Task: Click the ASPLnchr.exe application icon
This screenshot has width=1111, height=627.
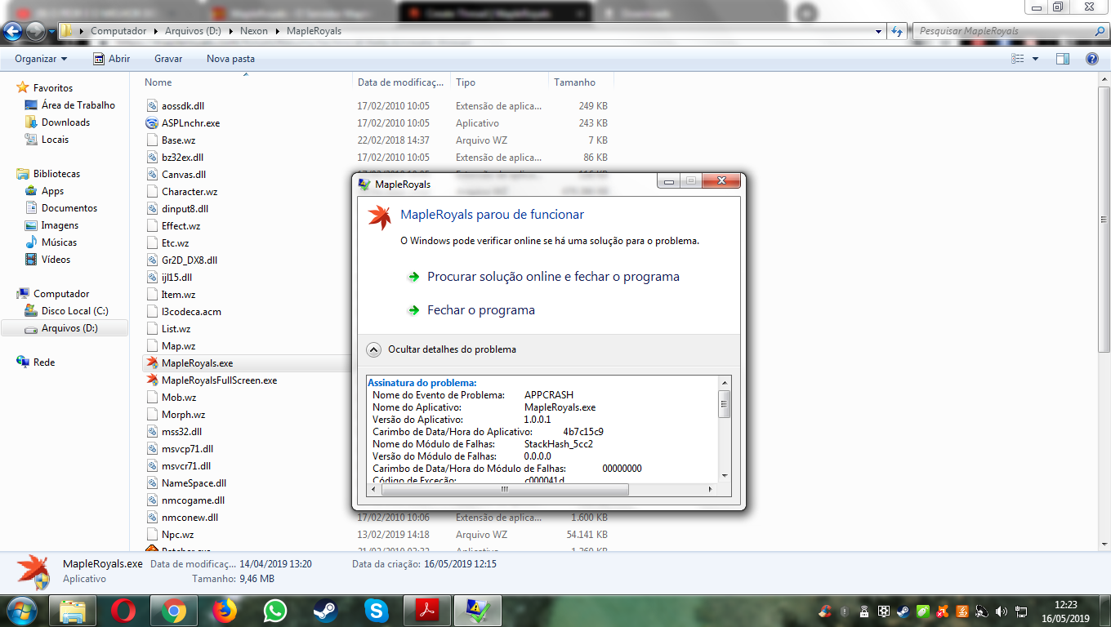Action: point(151,123)
